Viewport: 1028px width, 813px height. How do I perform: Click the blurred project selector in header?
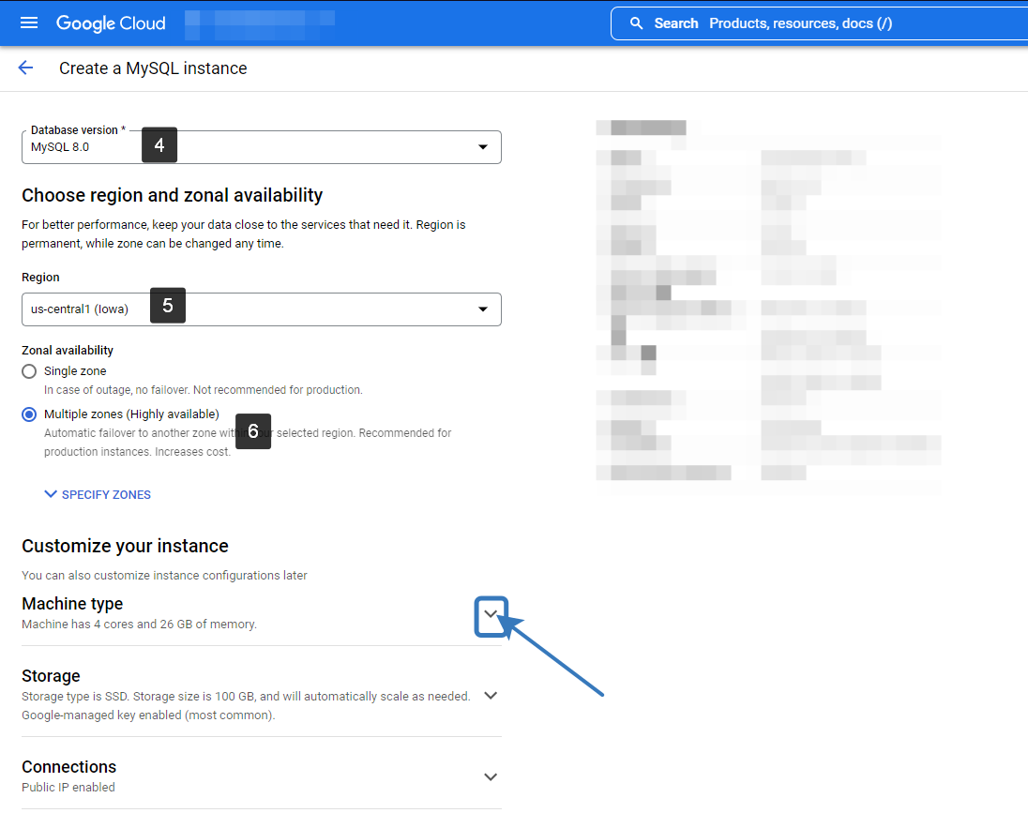(260, 24)
